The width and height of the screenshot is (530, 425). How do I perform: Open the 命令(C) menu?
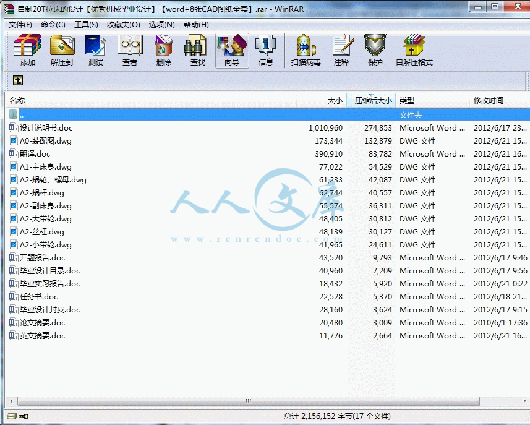click(53, 25)
